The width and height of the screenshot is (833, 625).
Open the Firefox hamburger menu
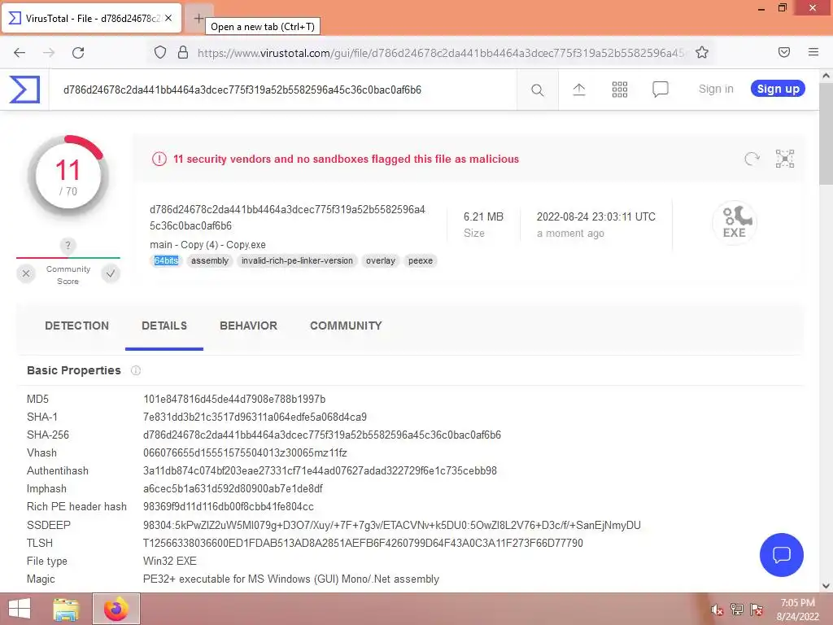813,52
